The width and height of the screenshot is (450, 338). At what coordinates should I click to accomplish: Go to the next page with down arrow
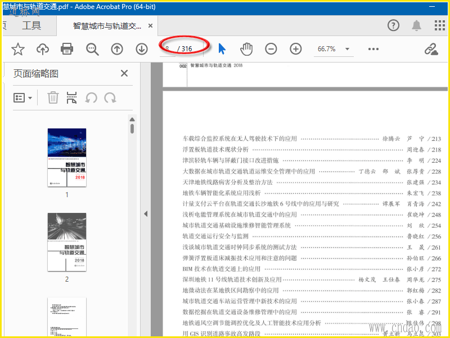pyautogui.click(x=142, y=49)
